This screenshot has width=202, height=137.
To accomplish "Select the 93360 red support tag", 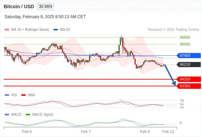I will [189, 86].
